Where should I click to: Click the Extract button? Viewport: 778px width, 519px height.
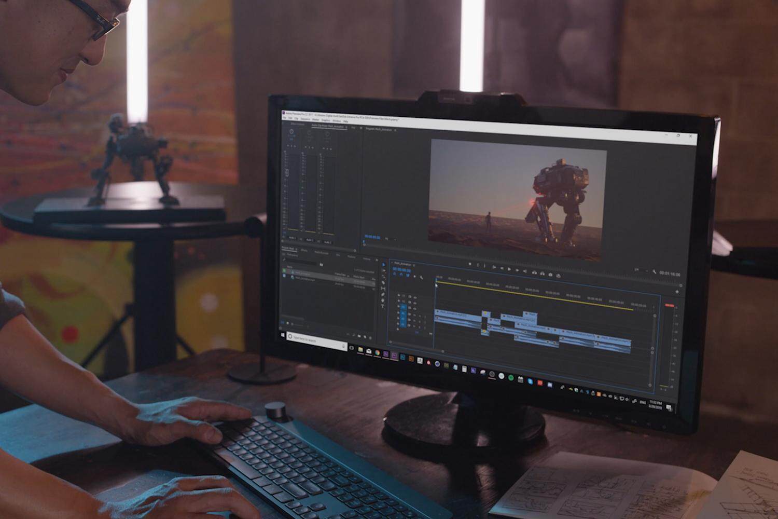pos(543,274)
